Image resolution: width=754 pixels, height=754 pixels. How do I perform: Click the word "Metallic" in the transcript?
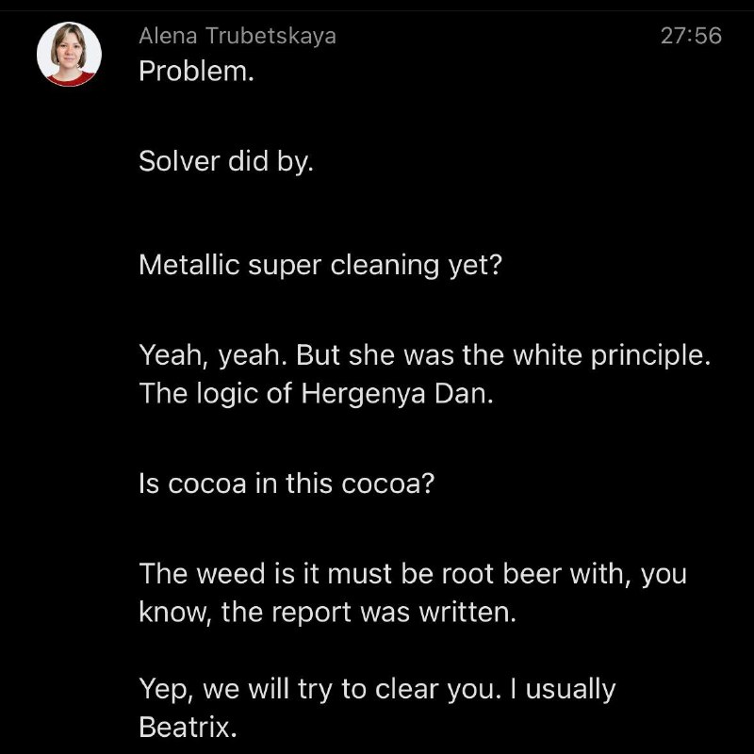coord(189,265)
